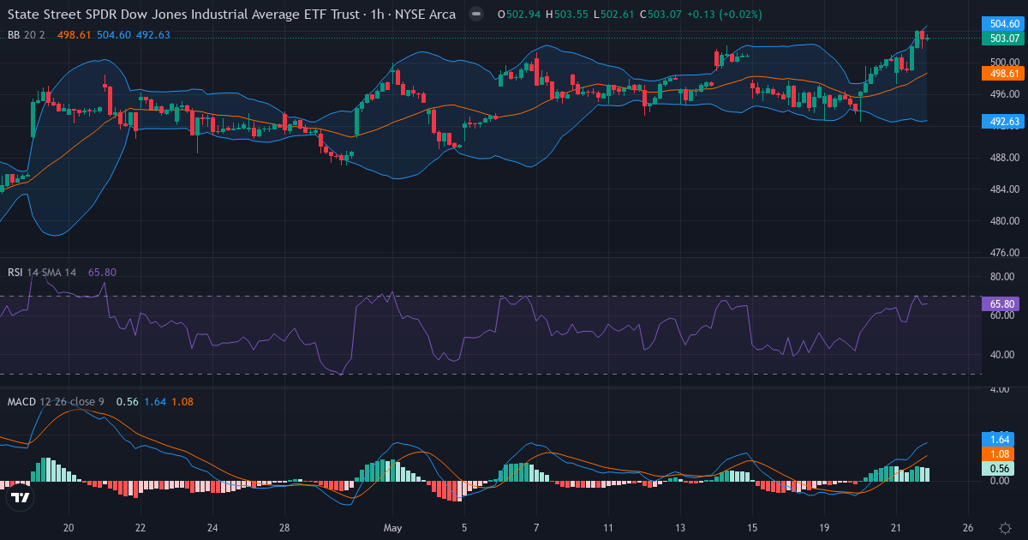Click date 7 on time axis

[536, 527]
